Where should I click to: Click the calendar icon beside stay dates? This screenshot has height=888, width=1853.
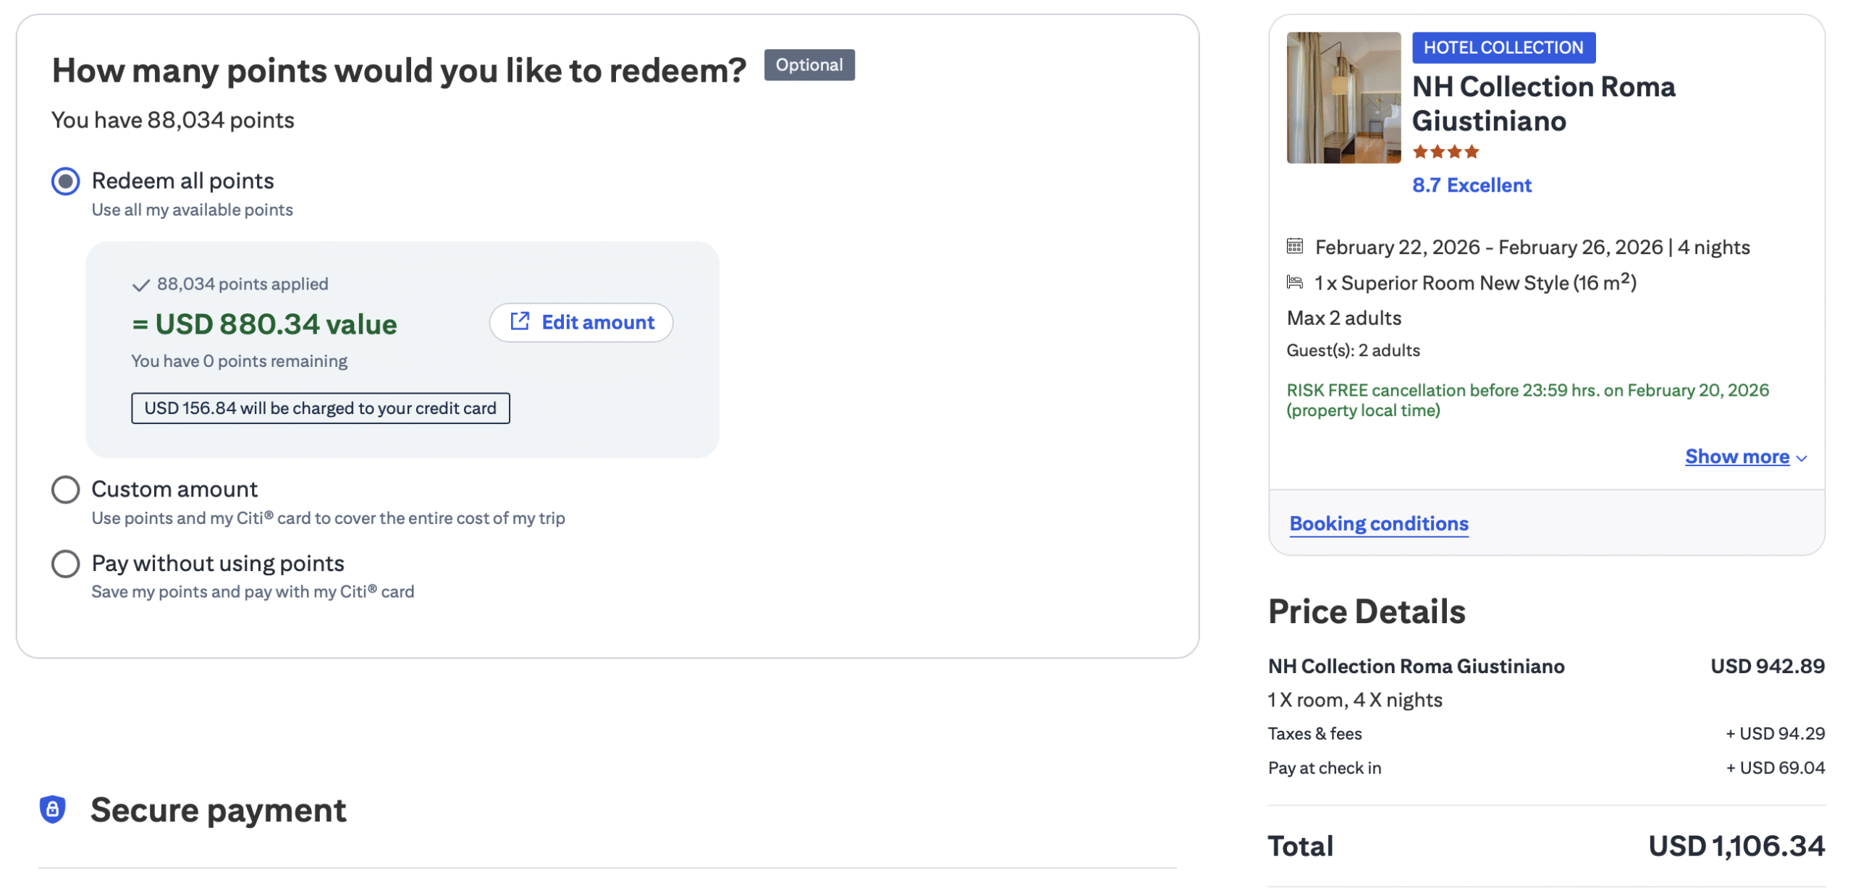pos(1296,247)
